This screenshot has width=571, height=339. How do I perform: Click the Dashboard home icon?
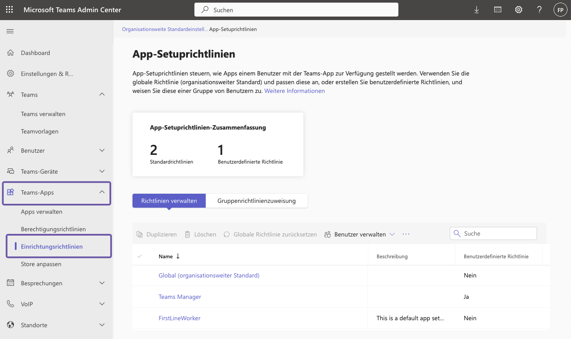tap(11, 53)
